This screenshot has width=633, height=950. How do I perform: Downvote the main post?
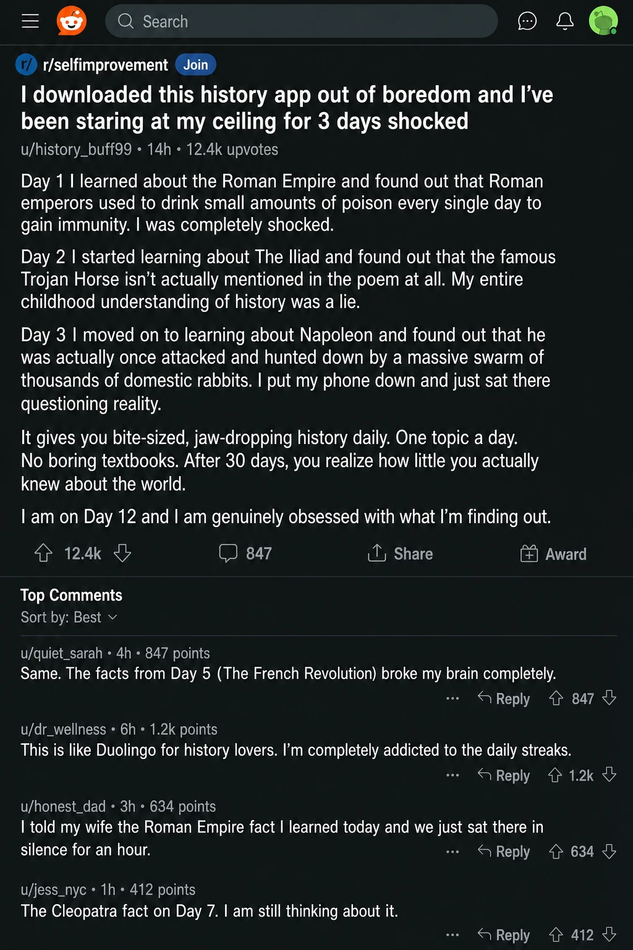(122, 553)
